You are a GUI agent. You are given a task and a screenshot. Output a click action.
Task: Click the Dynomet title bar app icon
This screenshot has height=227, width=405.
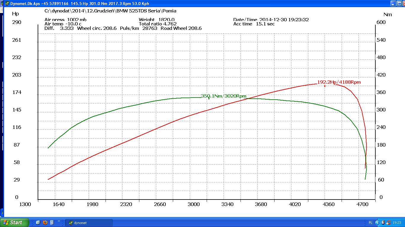(x=7, y=4)
